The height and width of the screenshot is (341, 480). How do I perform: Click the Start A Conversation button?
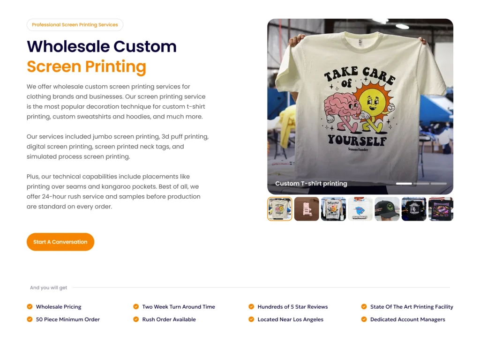(x=60, y=242)
